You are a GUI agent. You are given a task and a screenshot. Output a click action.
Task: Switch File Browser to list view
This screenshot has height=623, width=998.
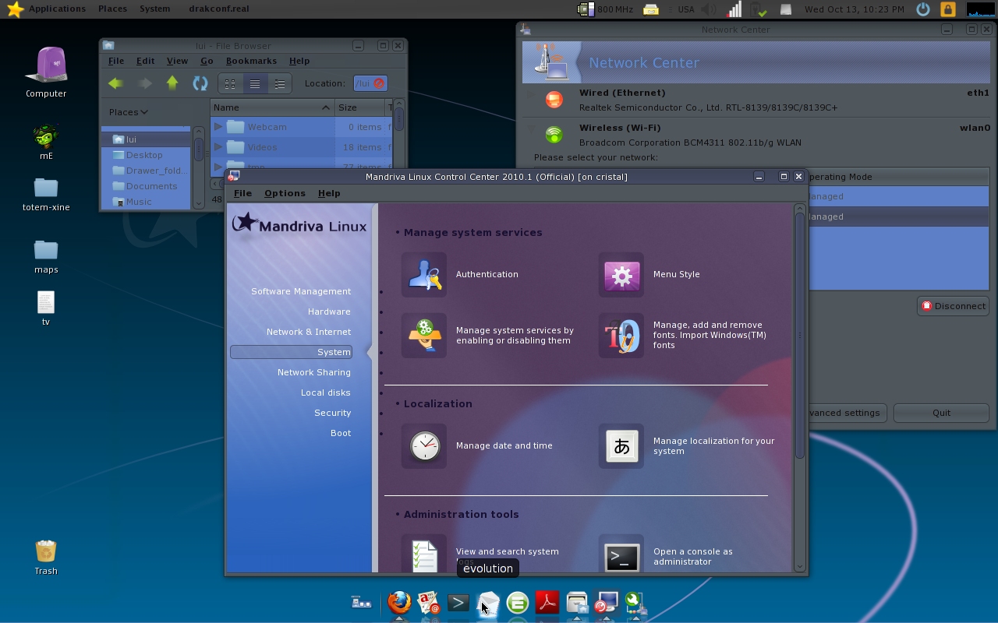click(x=255, y=83)
